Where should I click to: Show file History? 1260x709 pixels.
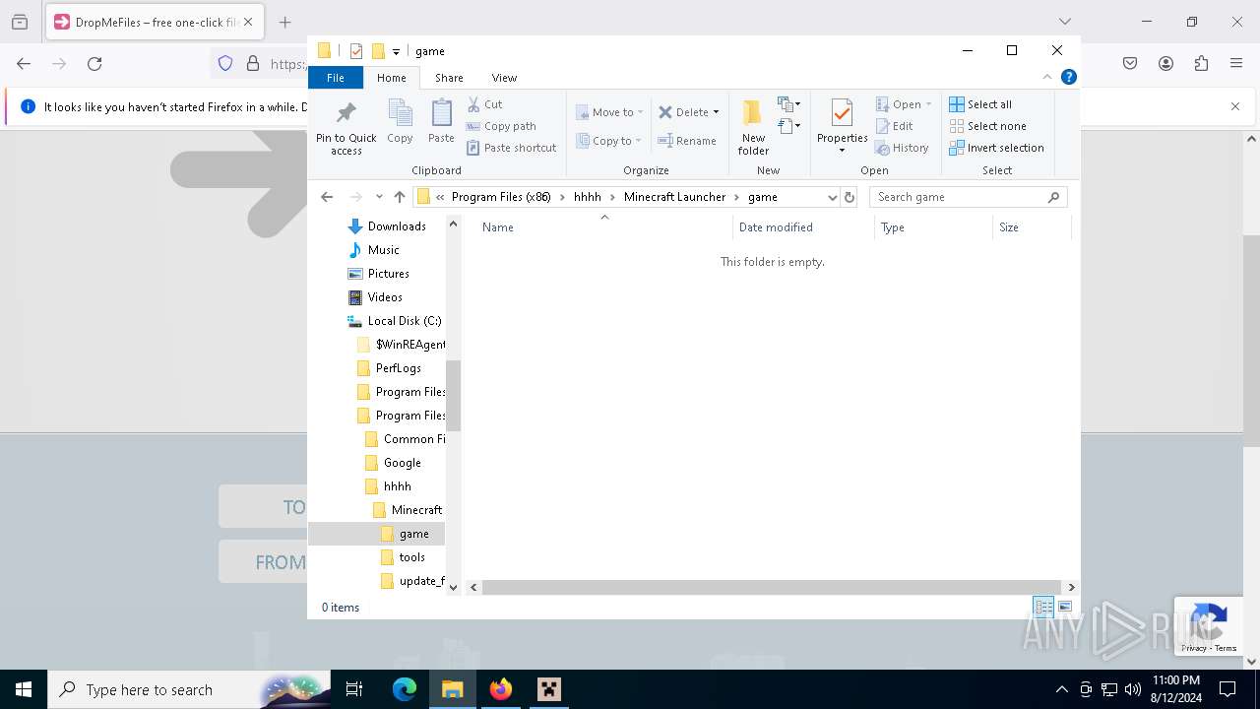click(902, 148)
